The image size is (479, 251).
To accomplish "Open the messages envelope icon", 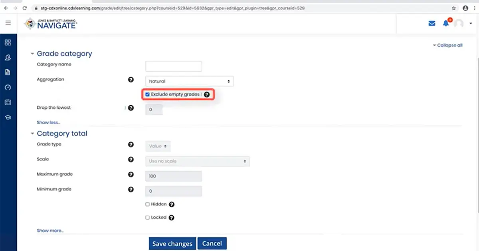I will pos(431,24).
